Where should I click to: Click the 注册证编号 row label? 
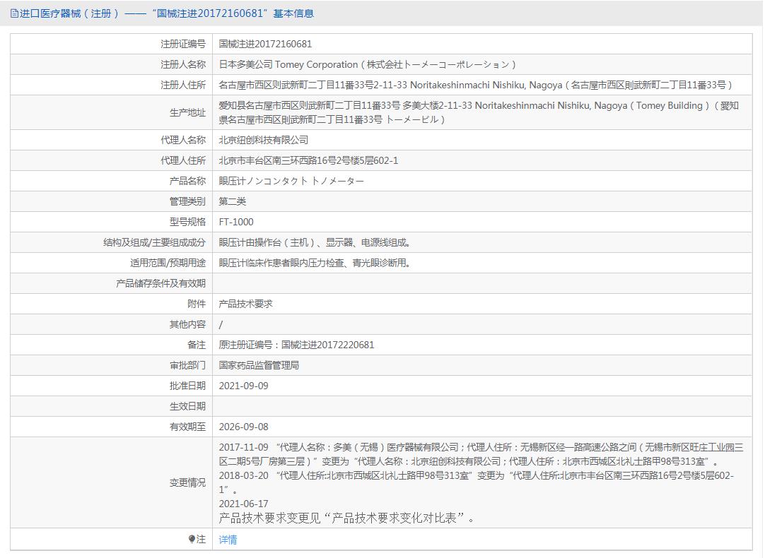tap(183, 44)
